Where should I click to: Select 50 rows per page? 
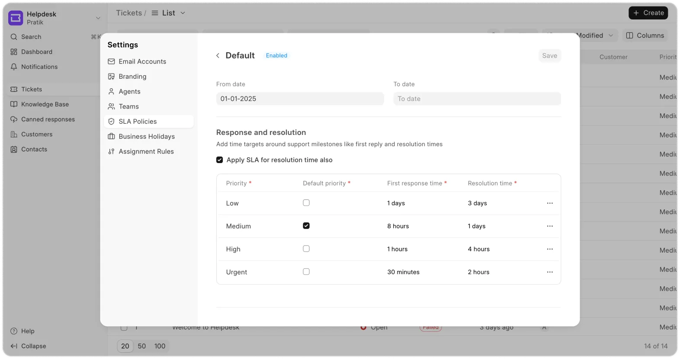[142, 346]
